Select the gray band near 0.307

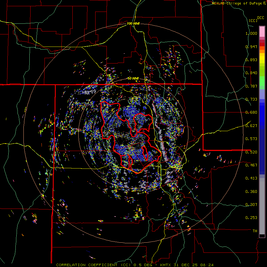click(262, 206)
